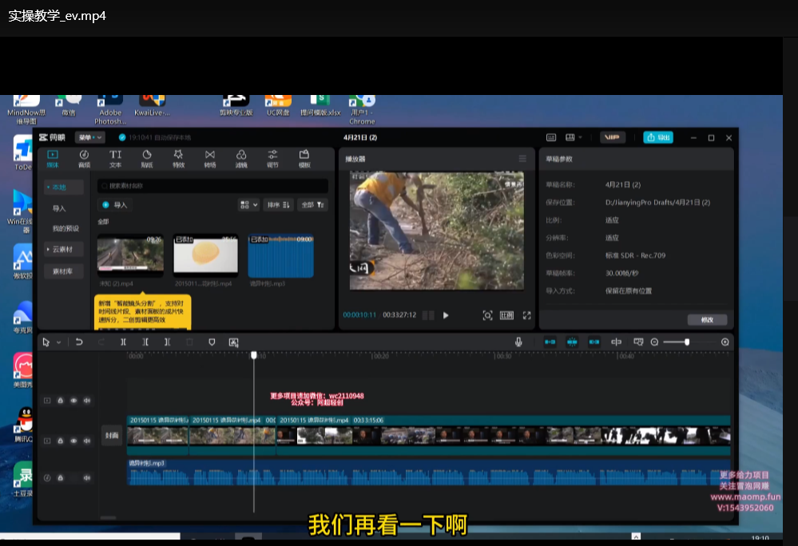798x546 pixels.
Task: Open the 音频 audio tab
Action: pos(84,158)
